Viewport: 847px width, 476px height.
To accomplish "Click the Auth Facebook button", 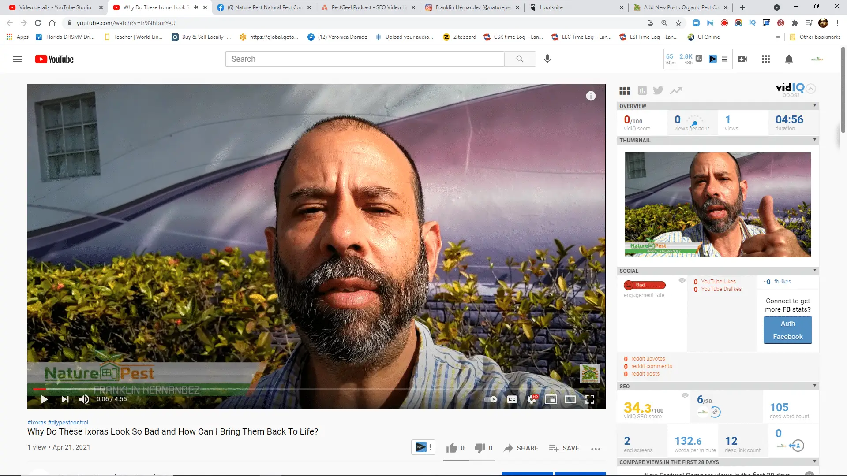I will [x=788, y=330].
